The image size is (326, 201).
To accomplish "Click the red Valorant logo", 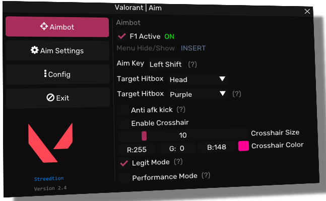I will point(50,143).
